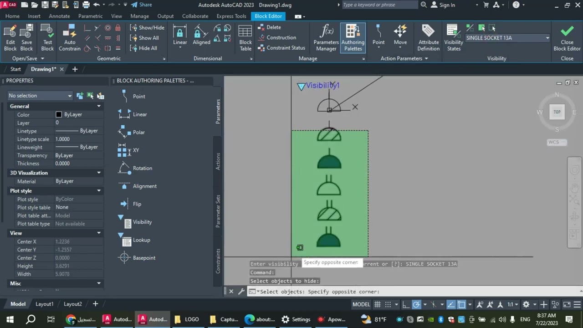The height and width of the screenshot is (328, 583).
Task: Switch to the Annotate ribbon tab
Action: (59, 16)
